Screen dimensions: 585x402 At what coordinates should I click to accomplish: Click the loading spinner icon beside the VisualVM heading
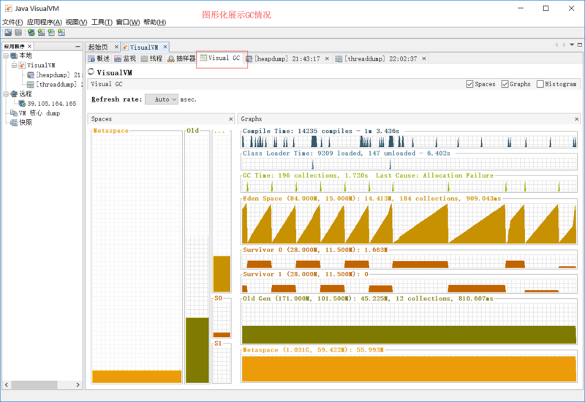pos(91,71)
